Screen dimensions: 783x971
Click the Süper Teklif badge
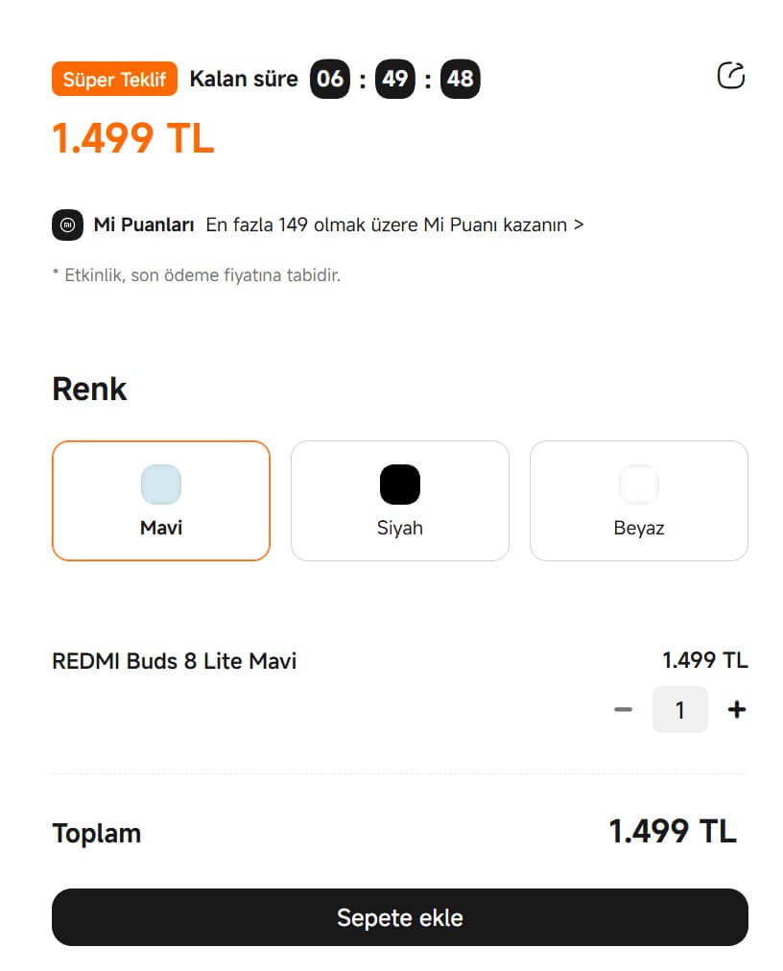click(x=114, y=79)
